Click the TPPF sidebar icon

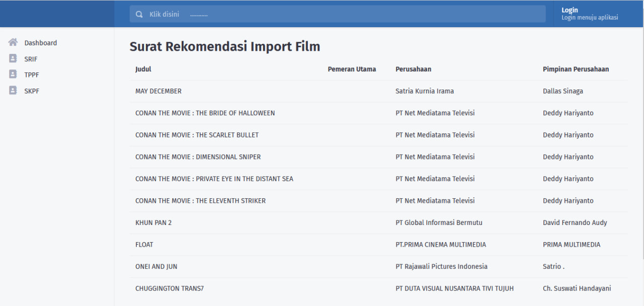tap(13, 74)
